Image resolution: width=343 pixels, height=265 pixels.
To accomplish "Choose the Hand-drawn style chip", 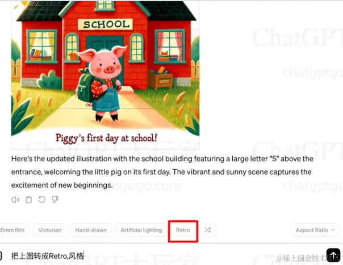I will 91,230.
